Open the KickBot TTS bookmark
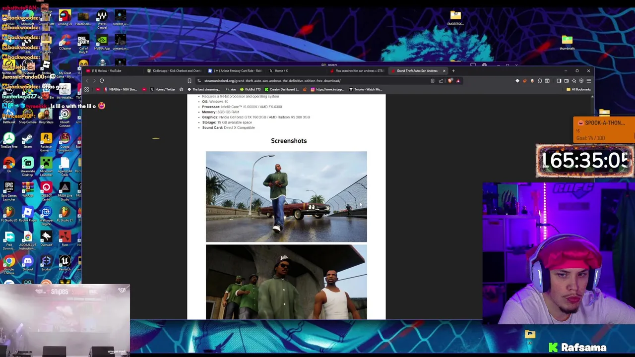This screenshot has height=357, width=635. tap(250, 89)
